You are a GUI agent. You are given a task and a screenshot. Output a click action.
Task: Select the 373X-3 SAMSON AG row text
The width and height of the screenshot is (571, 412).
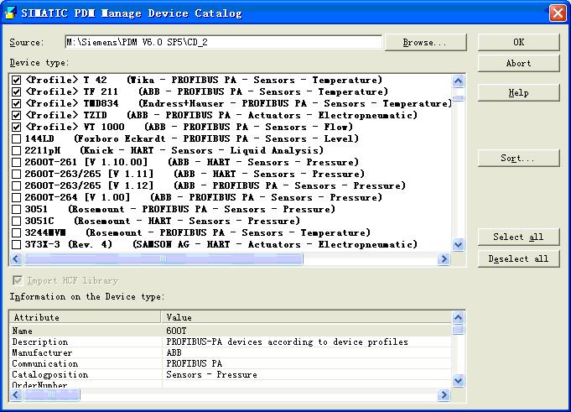point(221,244)
